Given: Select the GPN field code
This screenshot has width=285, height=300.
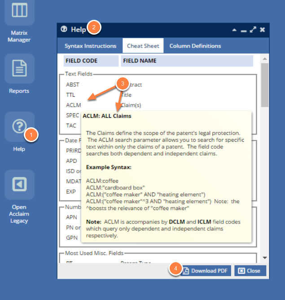Looking at the screenshot, I should point(72,237).
